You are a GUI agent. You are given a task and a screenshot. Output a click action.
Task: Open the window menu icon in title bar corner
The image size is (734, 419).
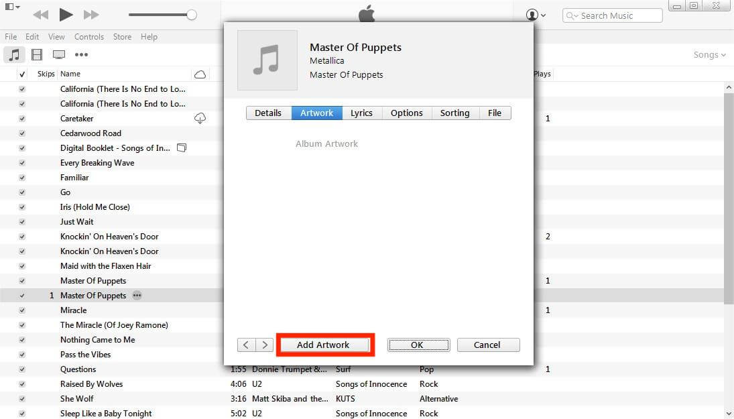11,7
